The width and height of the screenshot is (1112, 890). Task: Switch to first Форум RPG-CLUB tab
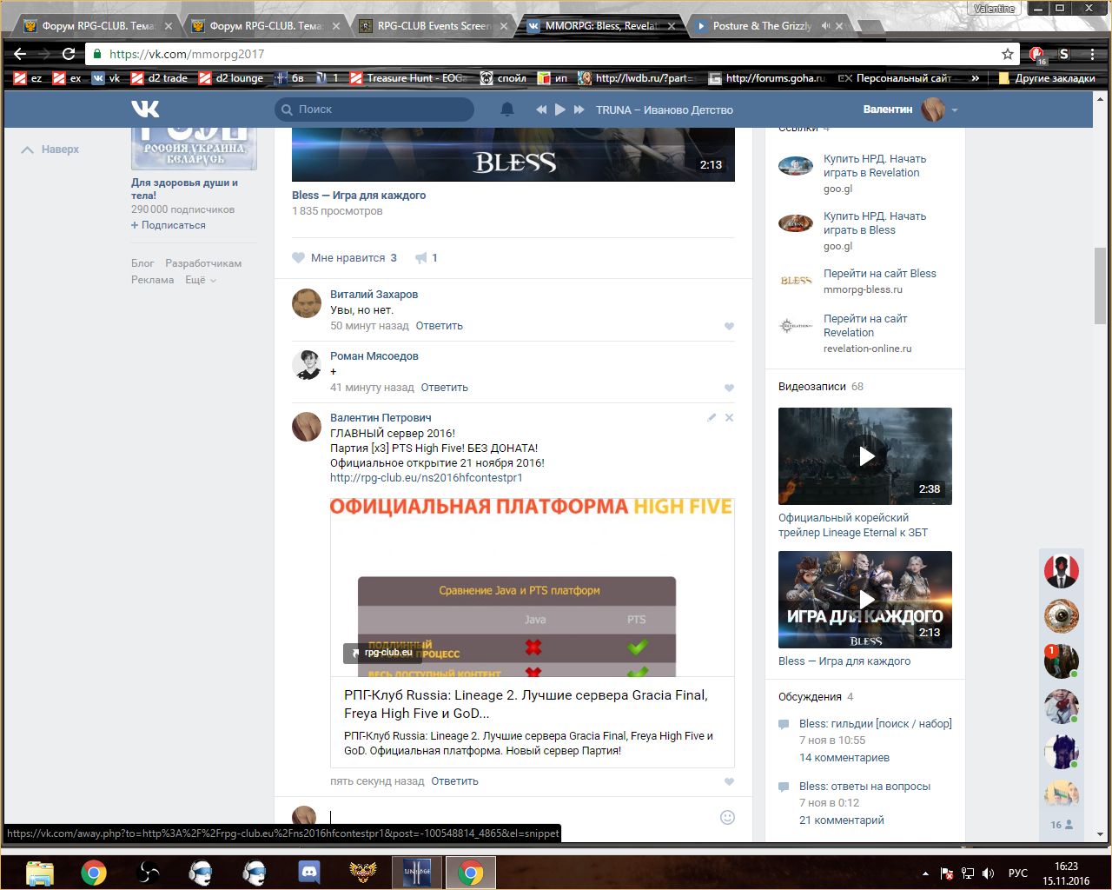tap(97, 26)
